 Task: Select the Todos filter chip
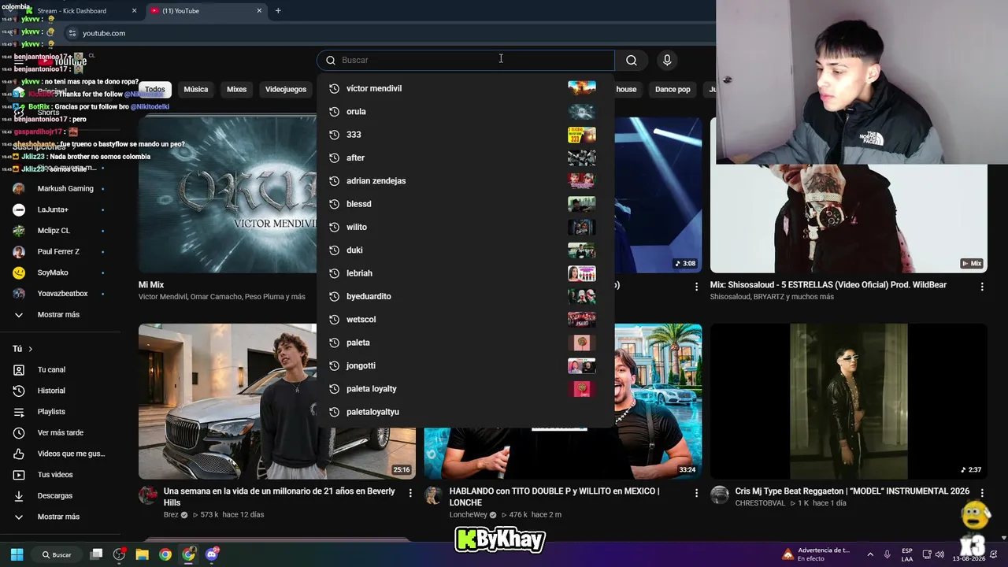(x=155, y=90)
